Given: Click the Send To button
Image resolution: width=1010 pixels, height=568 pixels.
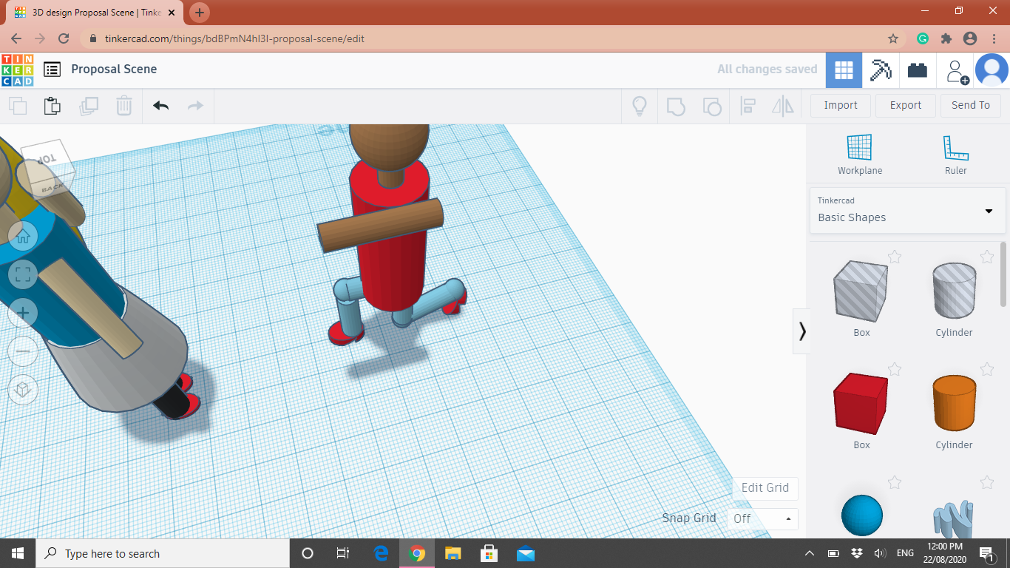Looking at the screenshot, I should [971, 105].
